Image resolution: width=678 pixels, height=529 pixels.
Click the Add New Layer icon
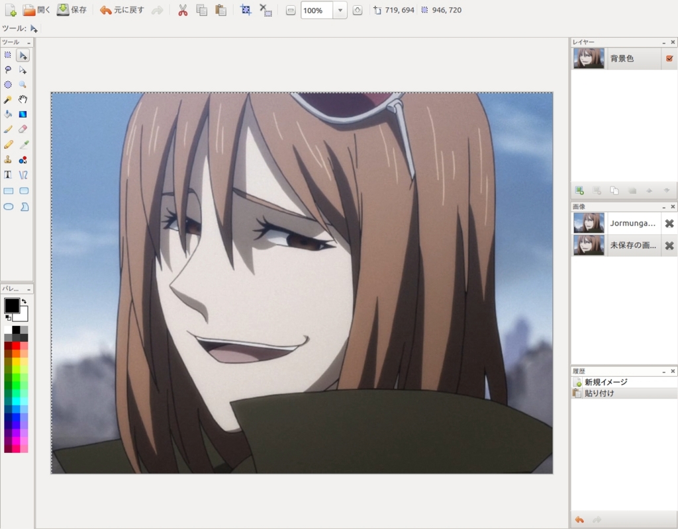(x=579, y=190)
